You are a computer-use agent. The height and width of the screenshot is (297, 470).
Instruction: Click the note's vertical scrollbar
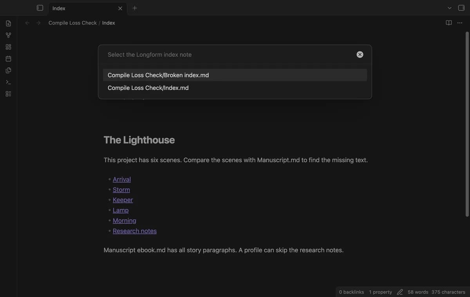coord(467,124)
